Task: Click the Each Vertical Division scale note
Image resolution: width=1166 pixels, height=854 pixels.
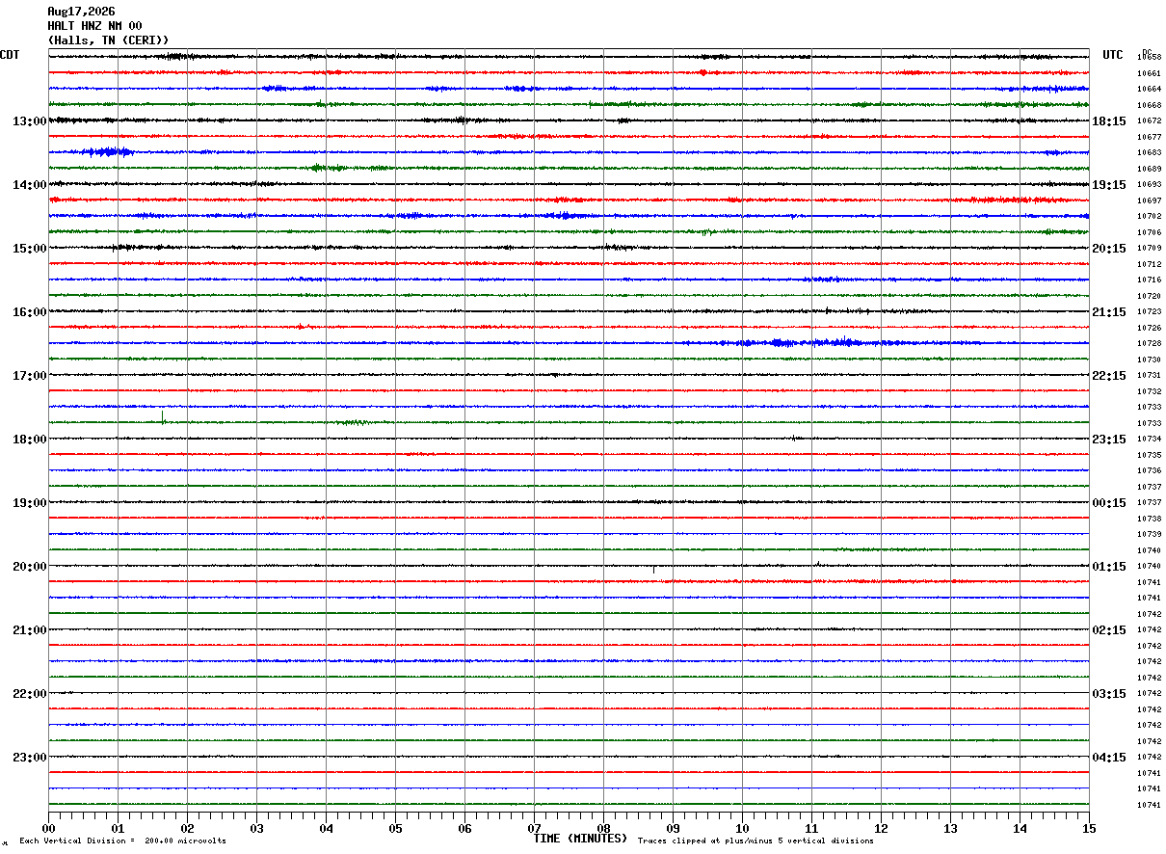Action: (x=122, y=841)
